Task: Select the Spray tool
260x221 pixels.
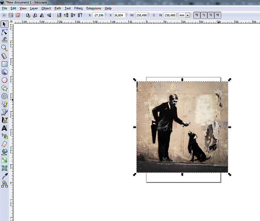Action: pyautogui.click(x=4, y=136)
